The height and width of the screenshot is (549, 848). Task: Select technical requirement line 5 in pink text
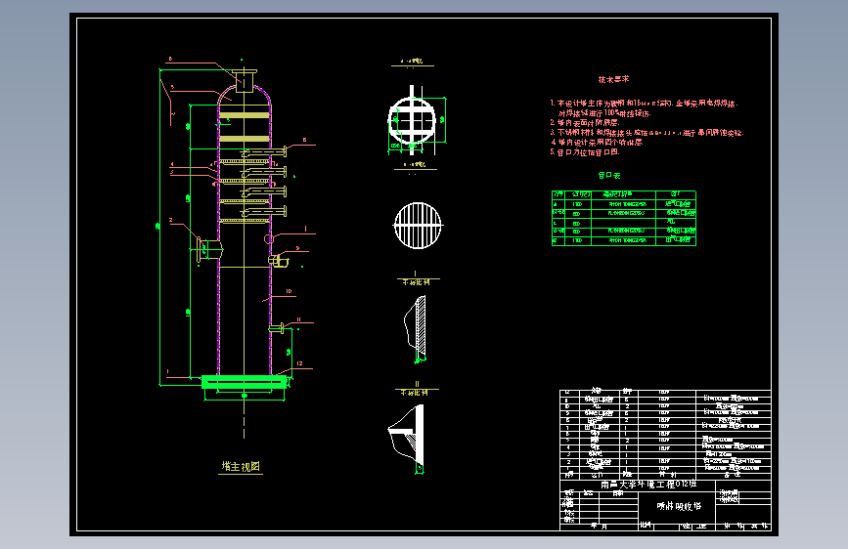click(585, 152)
